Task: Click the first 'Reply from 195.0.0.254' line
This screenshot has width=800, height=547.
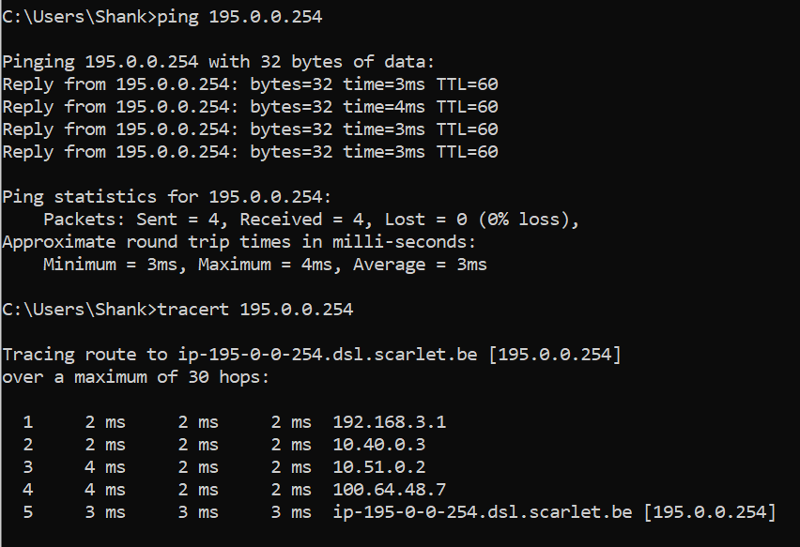Action: (x=250, y=84)
